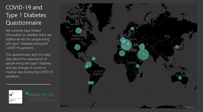The width and height of the screenshot is (203, 112).
Task: Select the bubble over northwest Africa
Action: pyautogui.click(x=122, y=53)
